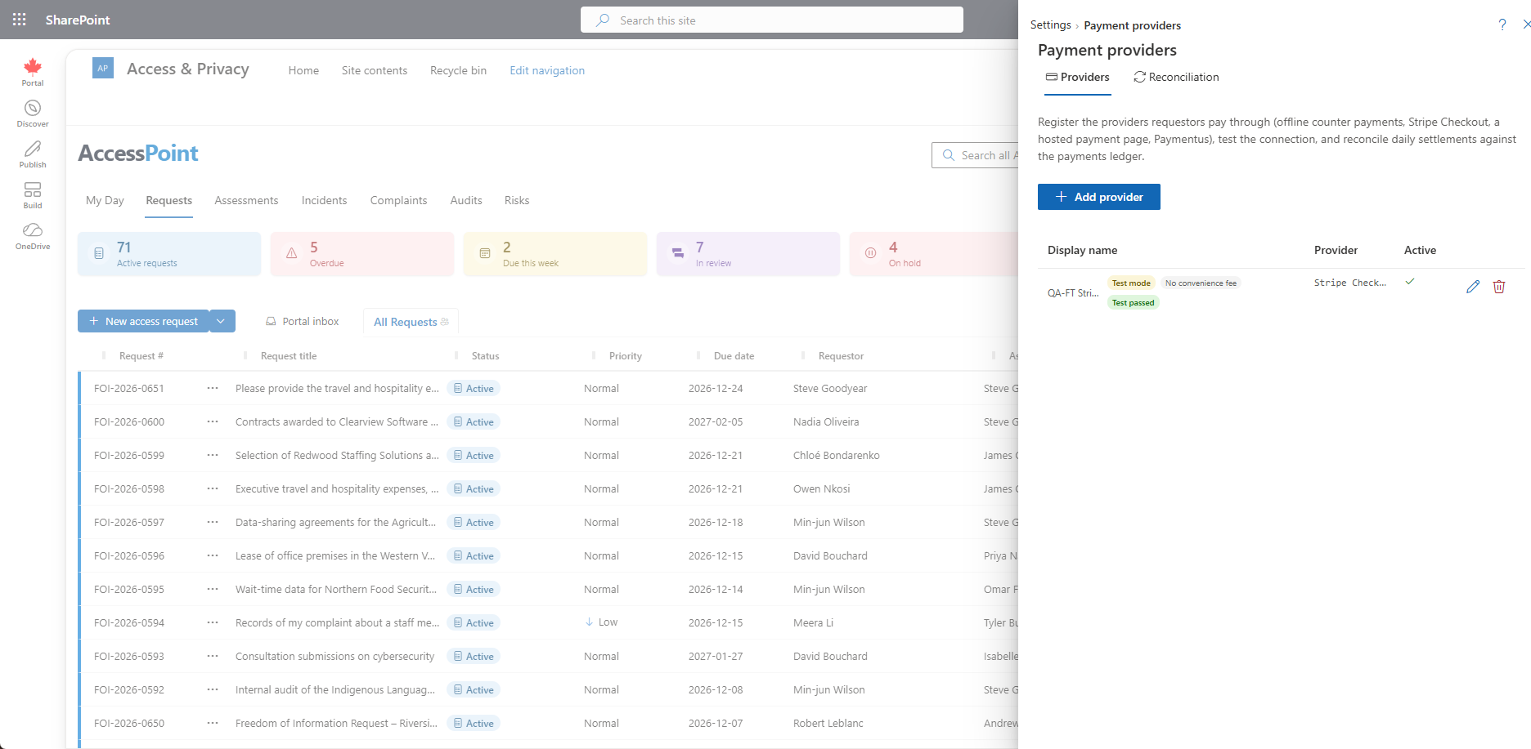Filter by the 5 Overdue card
Screen dimensions: 1531x749
pos(362,254)
